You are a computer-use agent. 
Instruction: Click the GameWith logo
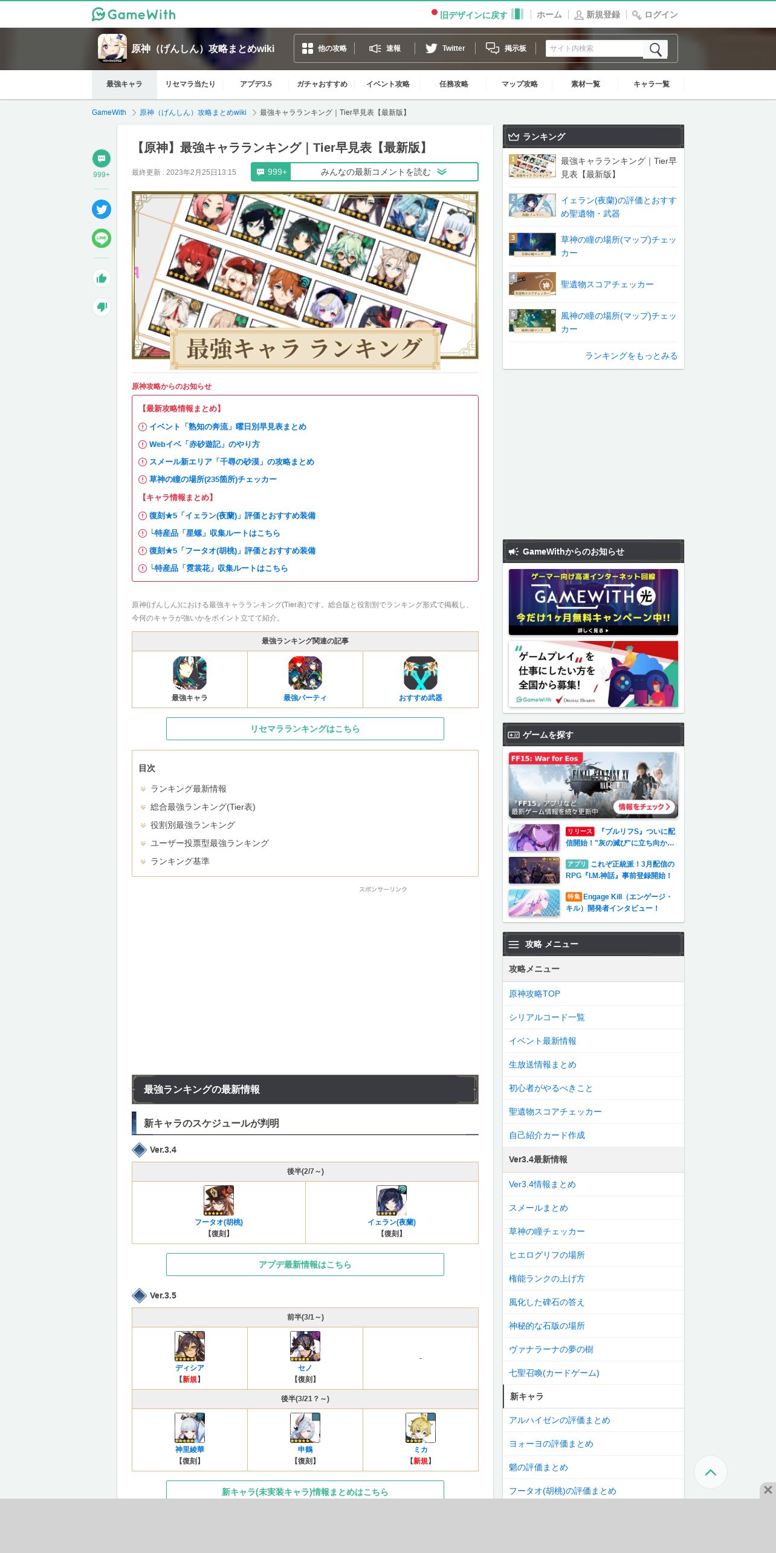[x=134, y=15]
